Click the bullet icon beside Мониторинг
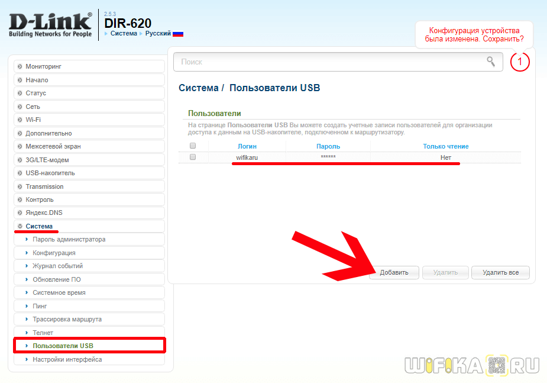 pyautogui.click(x=20, y=67)
